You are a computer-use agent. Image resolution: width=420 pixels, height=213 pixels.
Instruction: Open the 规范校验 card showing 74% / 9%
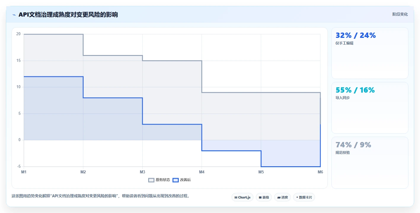[x=370, y=162]
